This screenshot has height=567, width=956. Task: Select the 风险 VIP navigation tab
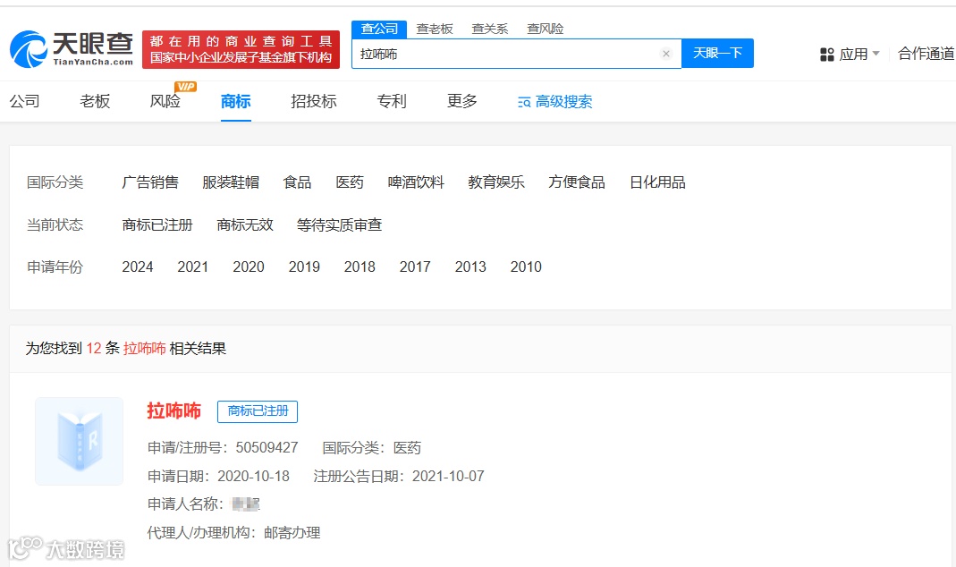pyautogui.click(x=165, y=101)
